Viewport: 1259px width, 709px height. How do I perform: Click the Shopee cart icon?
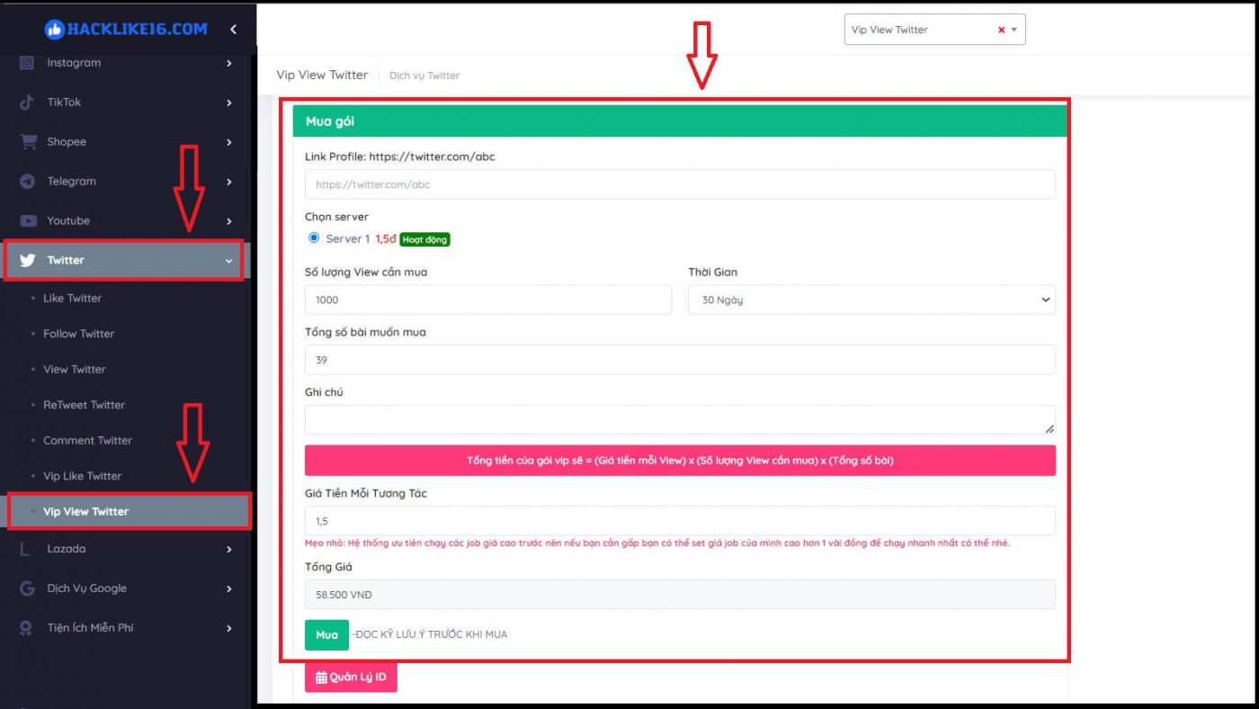[x=28, y=142]
